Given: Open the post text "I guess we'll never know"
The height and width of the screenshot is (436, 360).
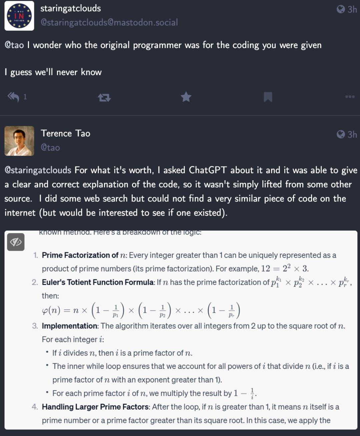Looking at the screenshot, I should (53, 72).
